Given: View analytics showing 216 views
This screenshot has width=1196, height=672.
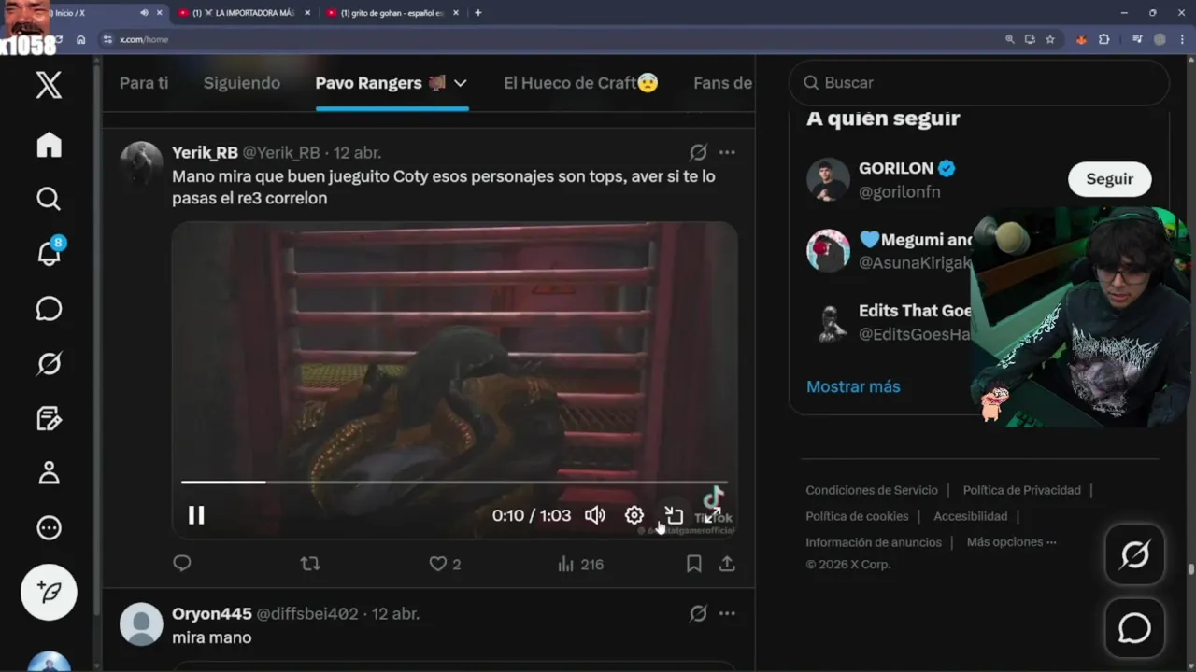Looking at the screenshot, I should pyautogui.click(x=580, y=564).
